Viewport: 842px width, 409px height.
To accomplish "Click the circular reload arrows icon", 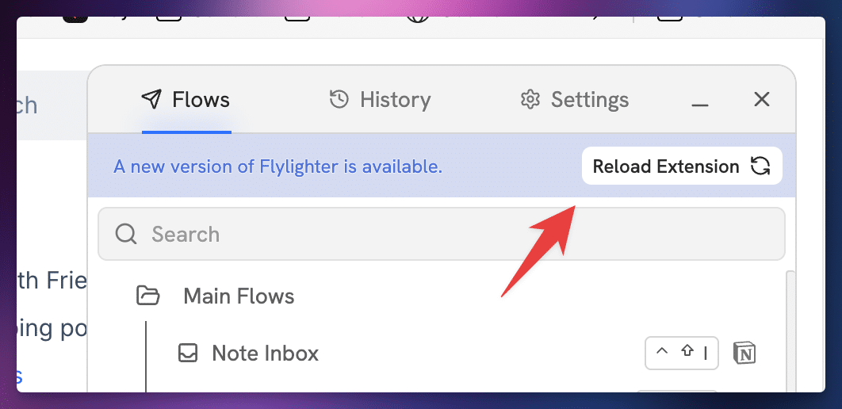I will (760, 166).
